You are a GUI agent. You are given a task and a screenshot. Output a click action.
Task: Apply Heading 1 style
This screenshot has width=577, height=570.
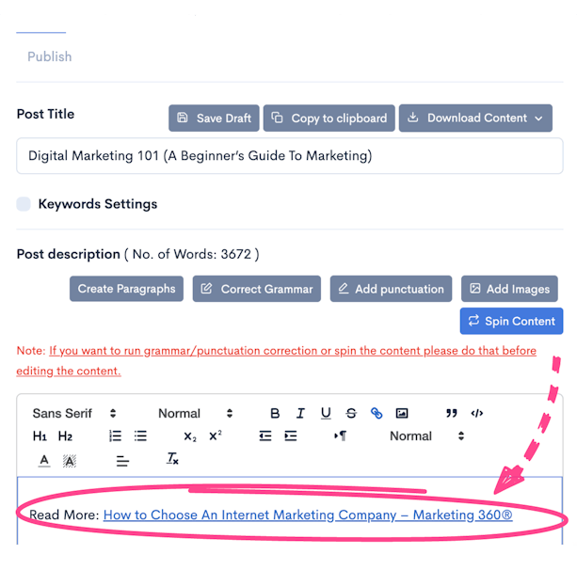coord(40,436)
